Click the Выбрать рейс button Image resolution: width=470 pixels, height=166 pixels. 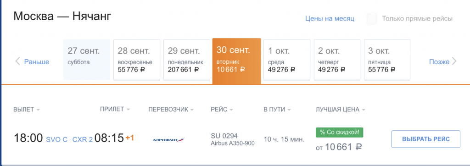tap(425, 139)
